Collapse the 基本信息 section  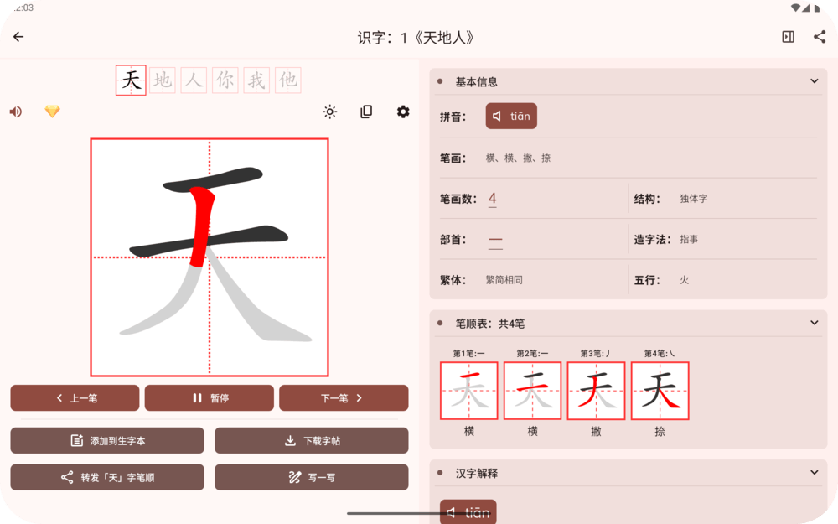tap(814, 81)
